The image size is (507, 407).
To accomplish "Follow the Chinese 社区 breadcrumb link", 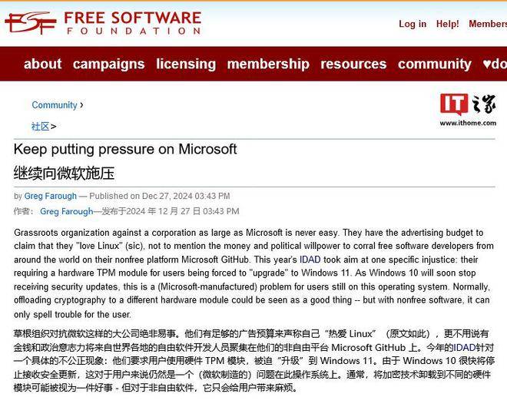I will click(x=40, y=127).
